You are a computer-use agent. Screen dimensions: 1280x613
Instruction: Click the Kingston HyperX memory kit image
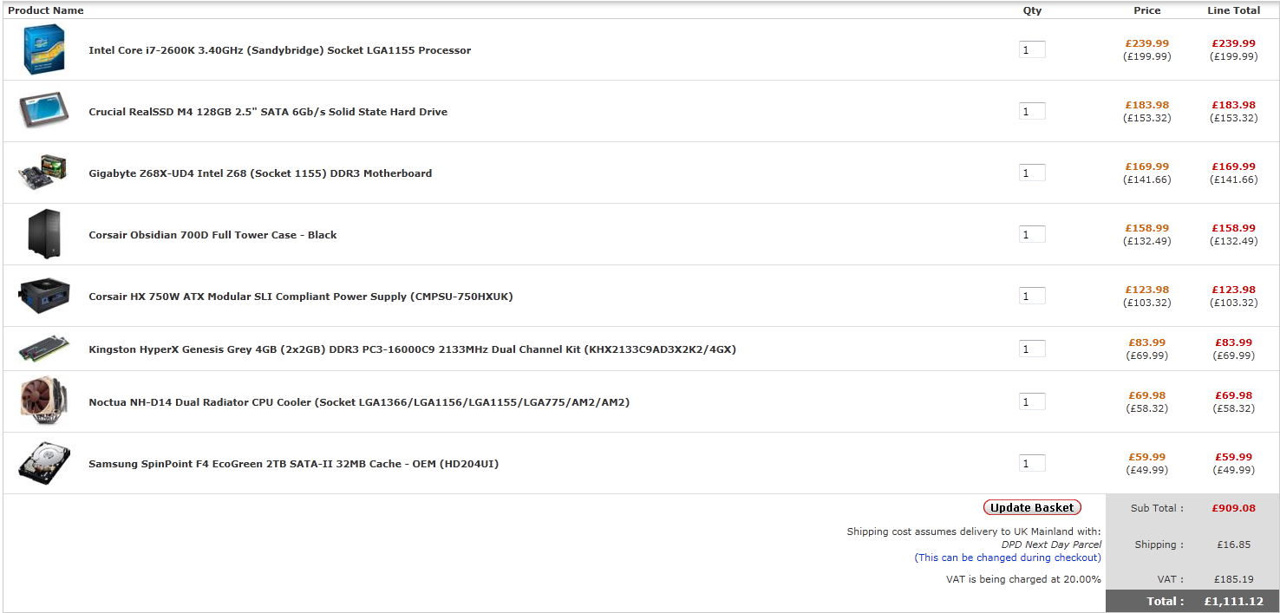click(43, 349)
